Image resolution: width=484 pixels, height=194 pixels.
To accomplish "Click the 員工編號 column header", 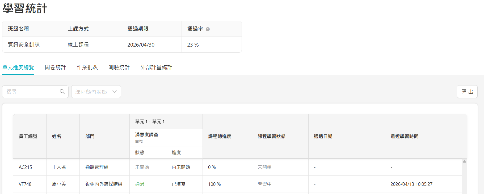I will (28, 136).
